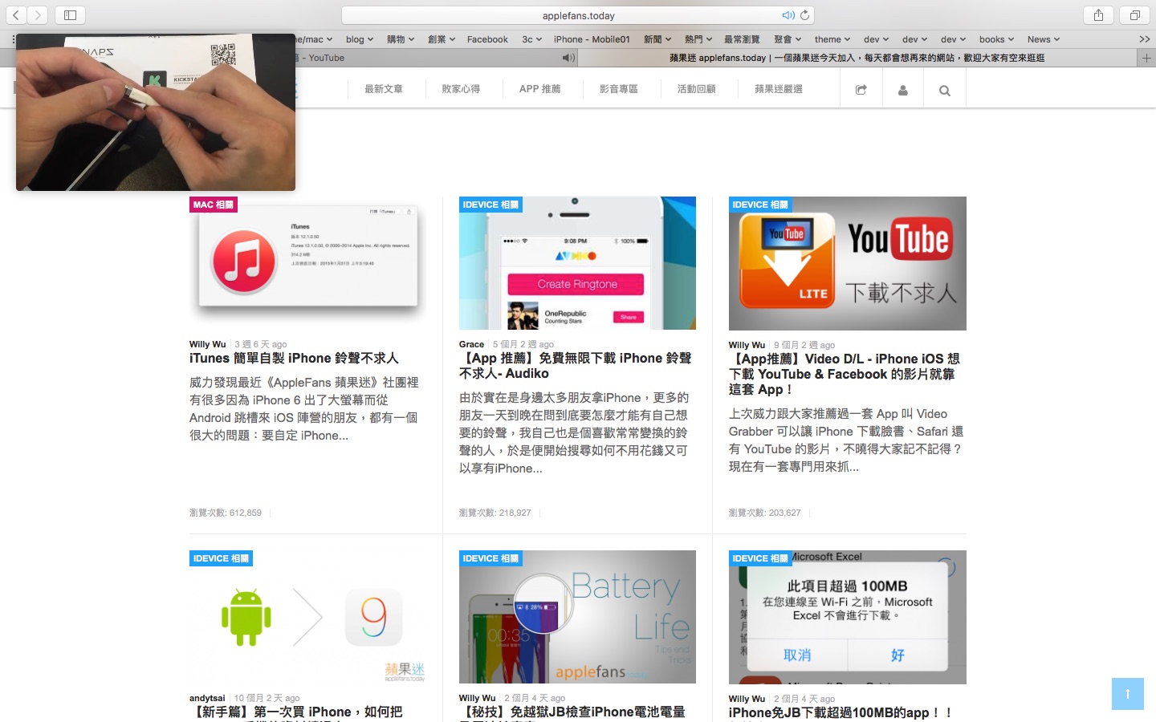
Task: Expand the News bookmarks folder
Action: (1044, 39)
